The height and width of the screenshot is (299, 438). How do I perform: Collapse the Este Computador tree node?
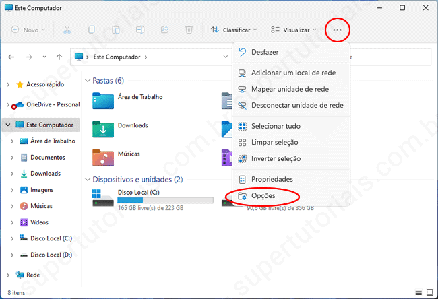pyautogui.click(x=7, y=125)
